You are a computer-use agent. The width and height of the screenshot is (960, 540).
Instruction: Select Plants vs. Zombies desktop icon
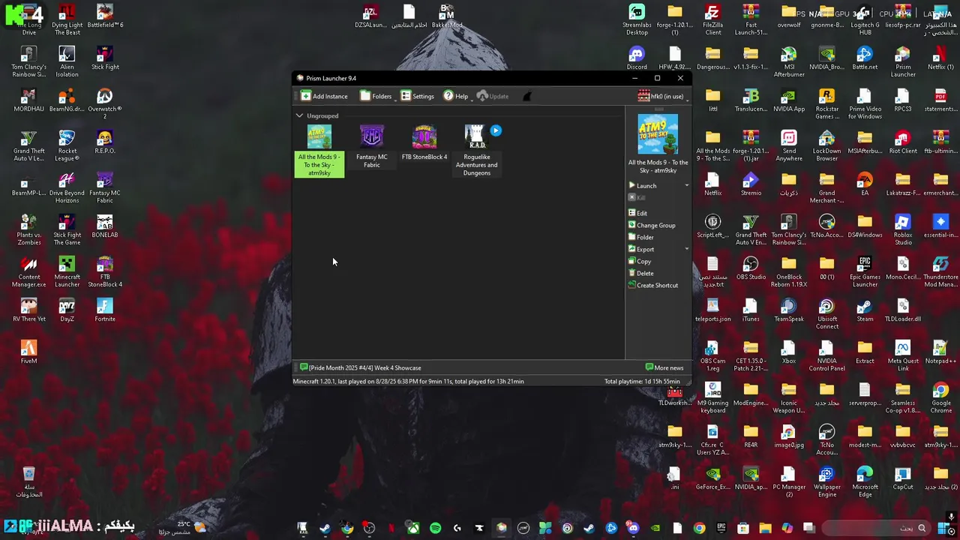click(x=28, y=230)
